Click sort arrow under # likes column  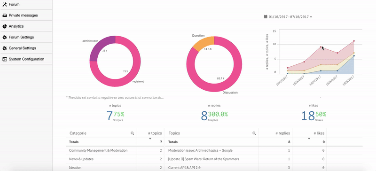(309, 139)
